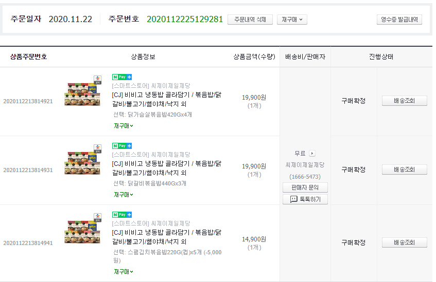The height and width of the screenshot is (282, 436).
Task: Click store name 씨제이제일제당 in third item
Action: click(171, 223)
